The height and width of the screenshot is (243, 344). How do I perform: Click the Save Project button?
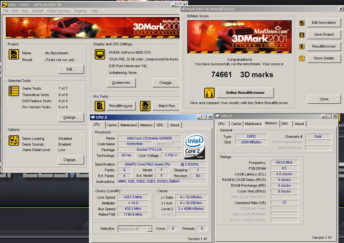(x=324, y=34)
